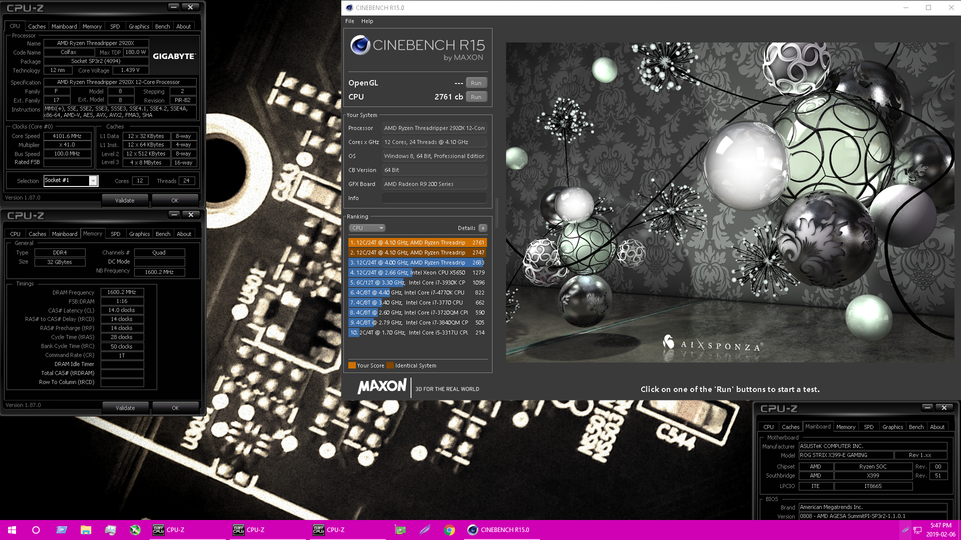Open About tab in top-left CPU-Z
Image resolution: width=961 pixels, height=540 pixels.
[184, 26]
